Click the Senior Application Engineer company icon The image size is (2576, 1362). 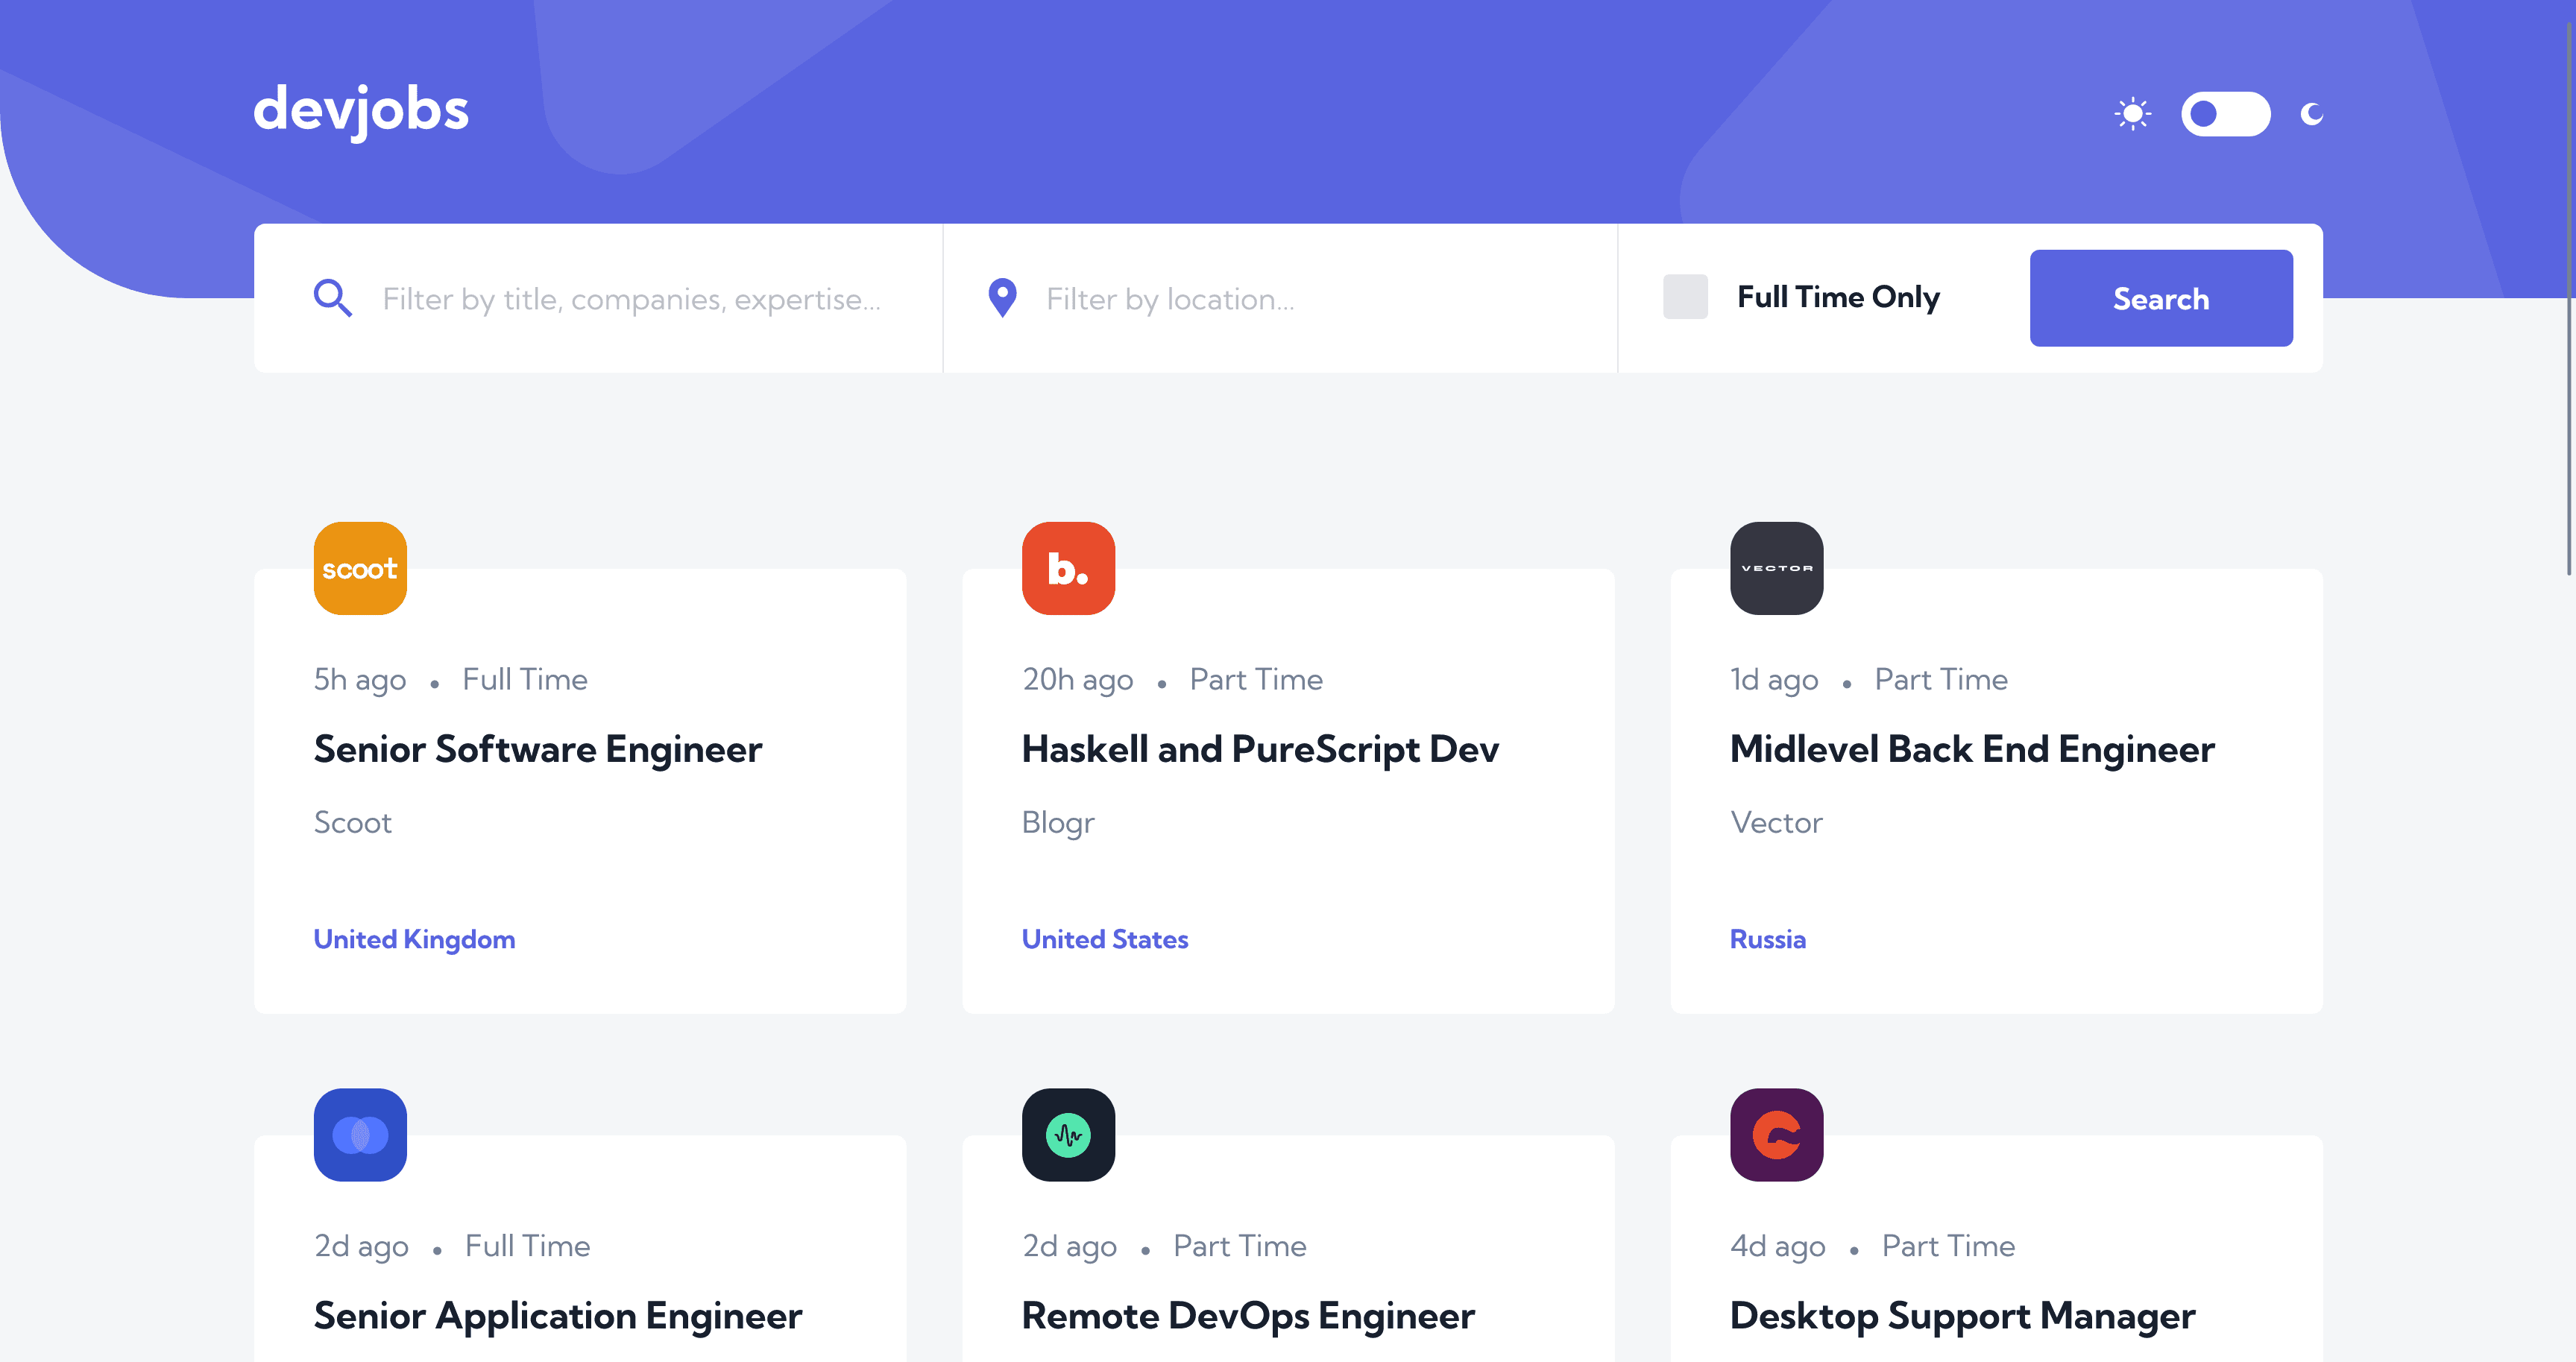[359, 1134]
